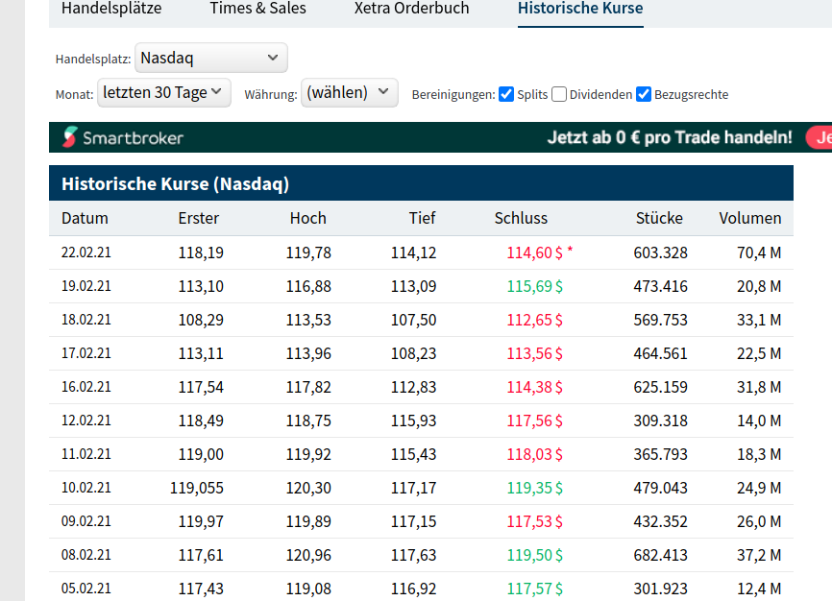
Task: Click high value 120,96
Action: pyautogui.click(x=308, y=555)
